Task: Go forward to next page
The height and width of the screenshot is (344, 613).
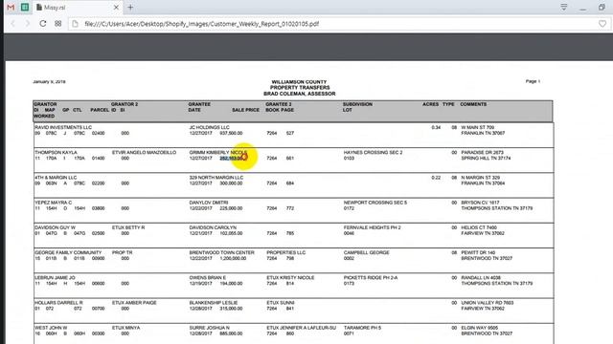Action: pos(28,24)
